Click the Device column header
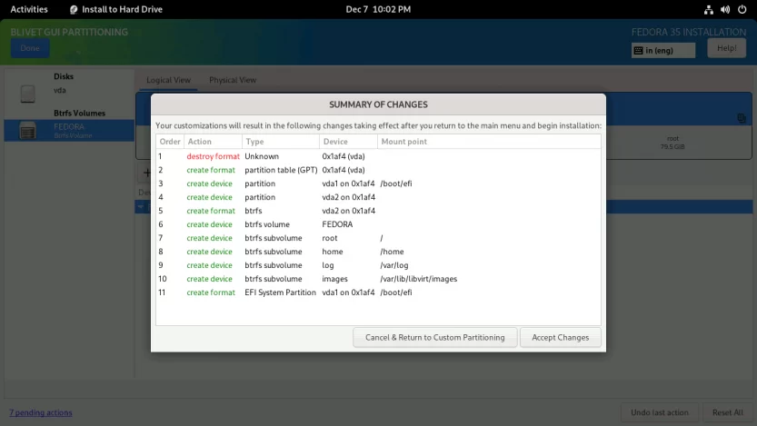 348,142
